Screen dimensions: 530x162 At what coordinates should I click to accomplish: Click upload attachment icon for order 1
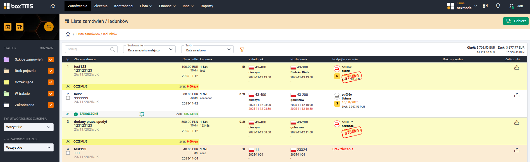(517, 68)
